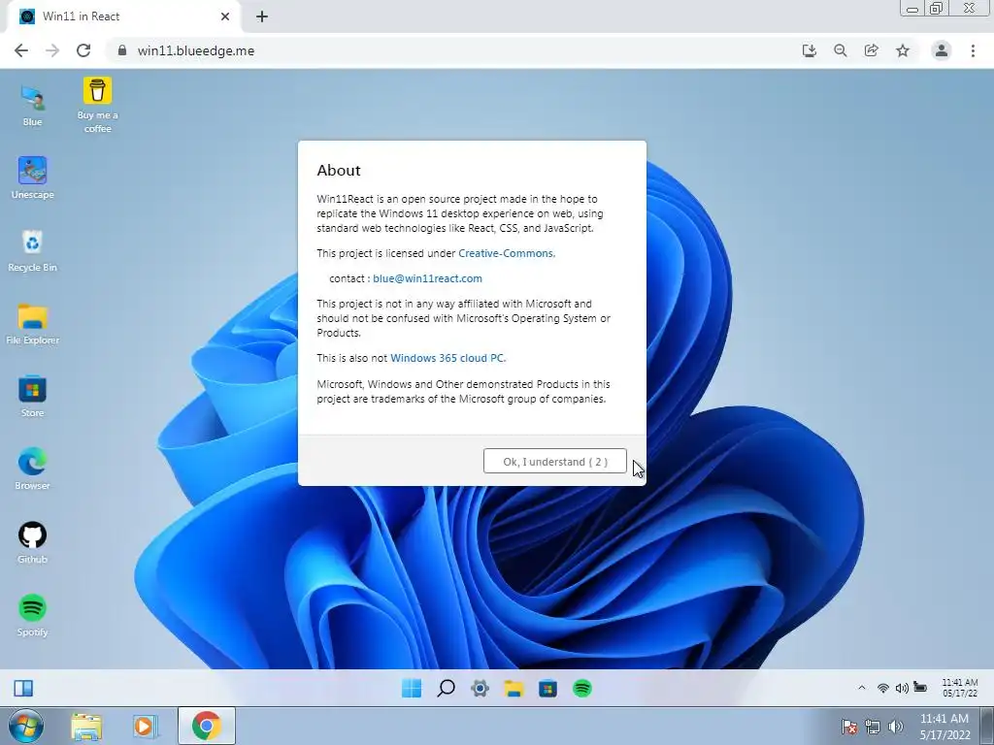Click the network icon in Windows 7 tray
This screenshot has width=994, height=745.
point(873,727)
